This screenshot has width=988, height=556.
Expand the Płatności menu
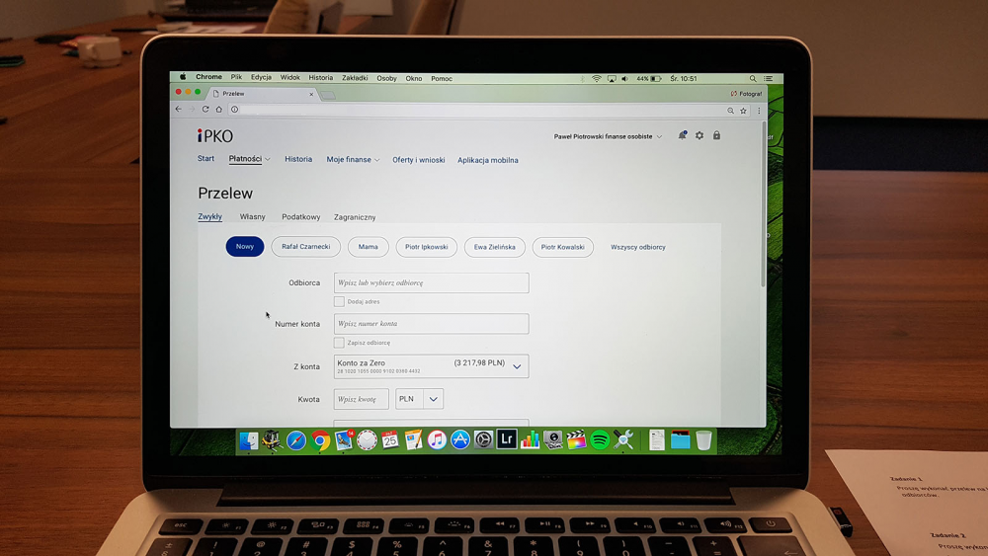point(250,159)
